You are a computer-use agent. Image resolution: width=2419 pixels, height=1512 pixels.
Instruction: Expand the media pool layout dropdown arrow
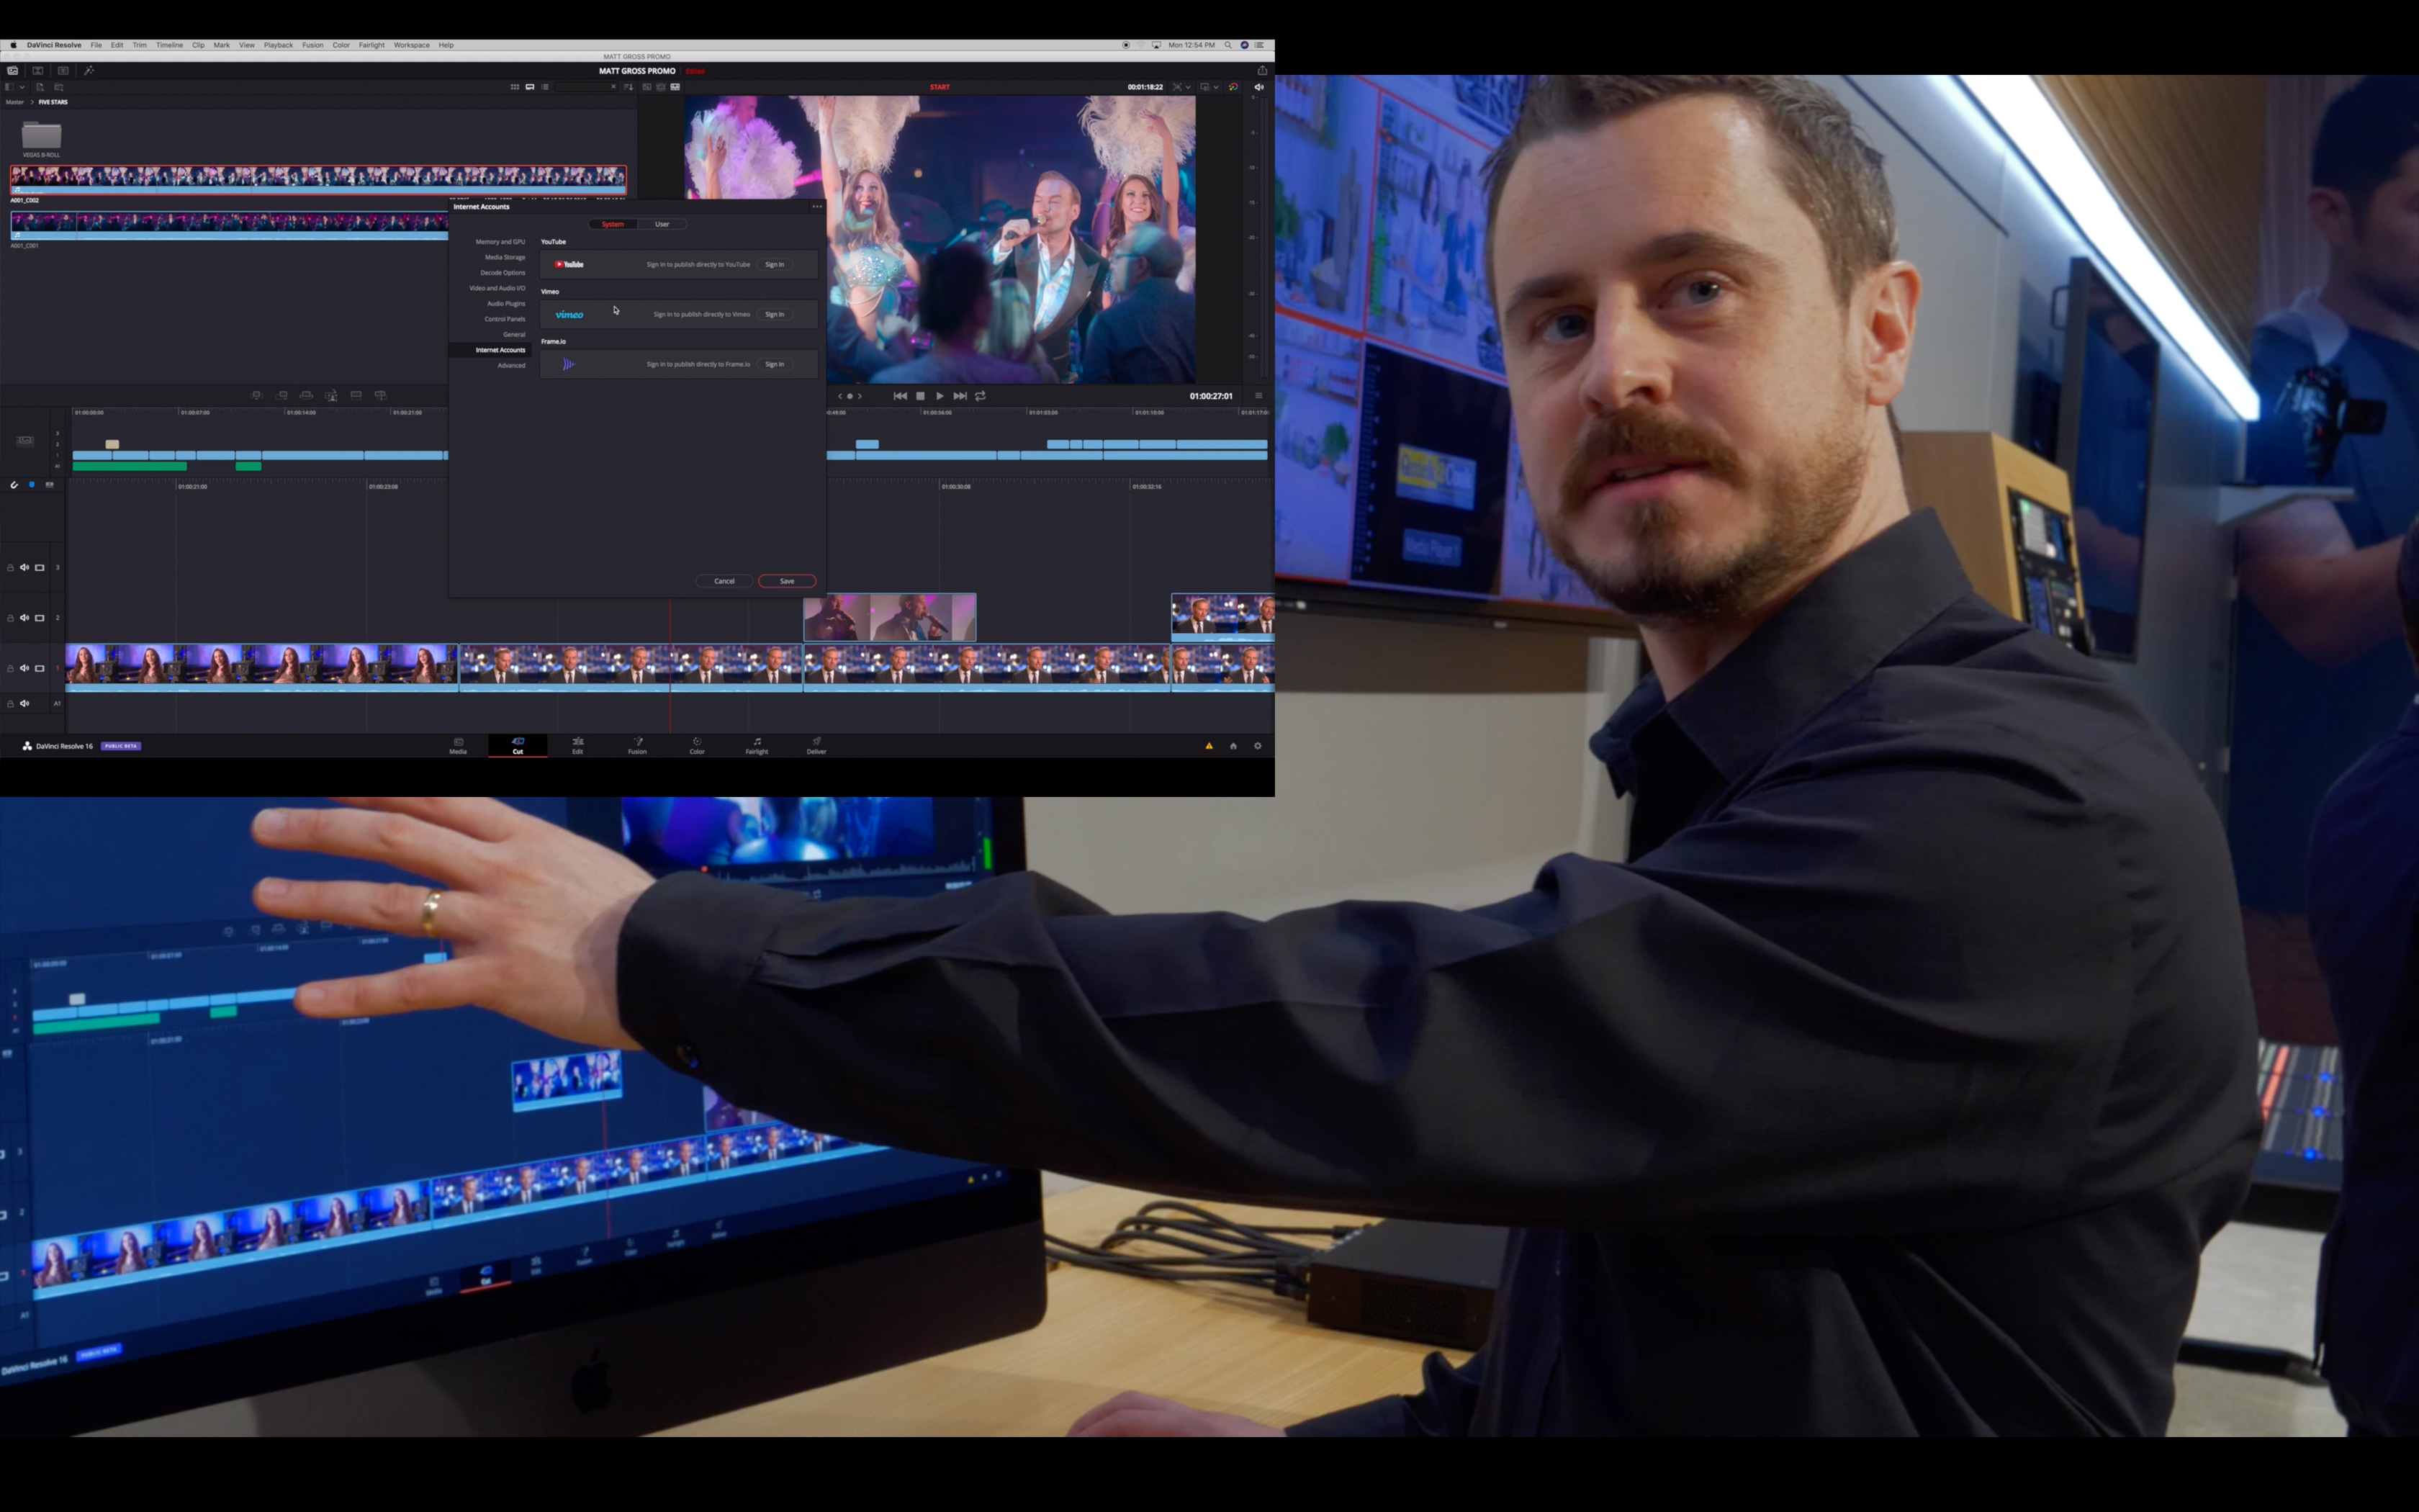[22, 87]
